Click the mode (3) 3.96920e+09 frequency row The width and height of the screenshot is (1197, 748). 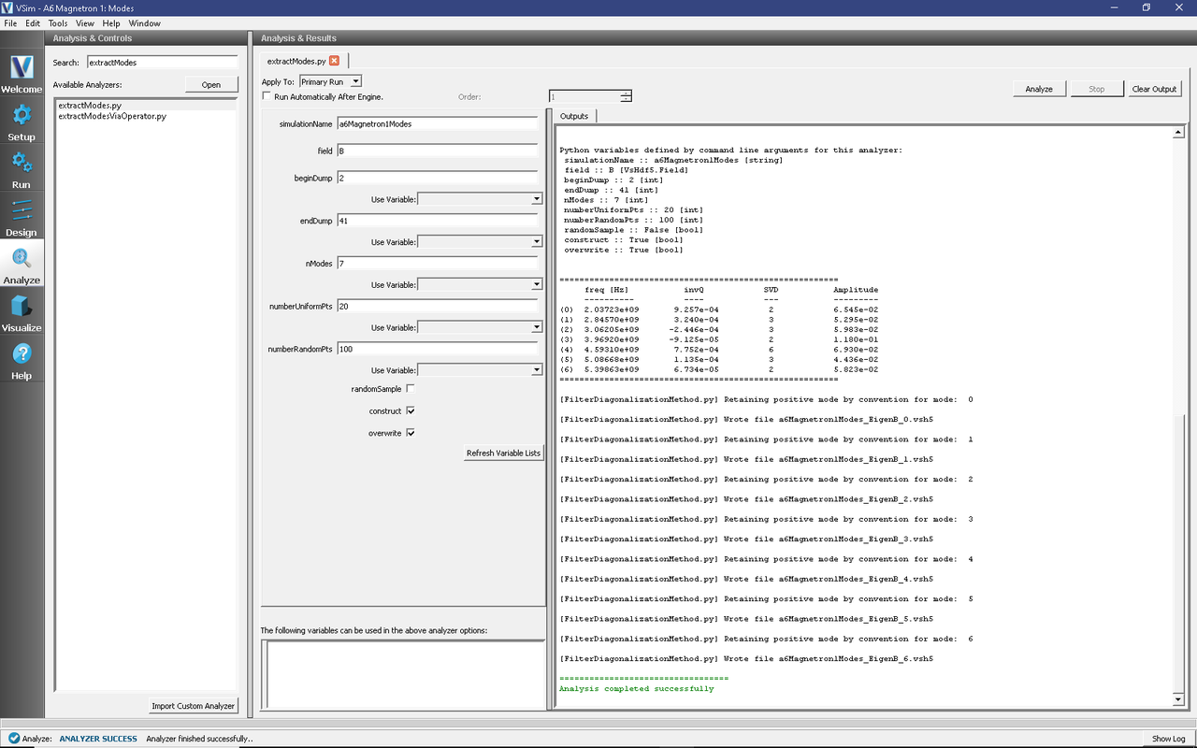[719, 339]
